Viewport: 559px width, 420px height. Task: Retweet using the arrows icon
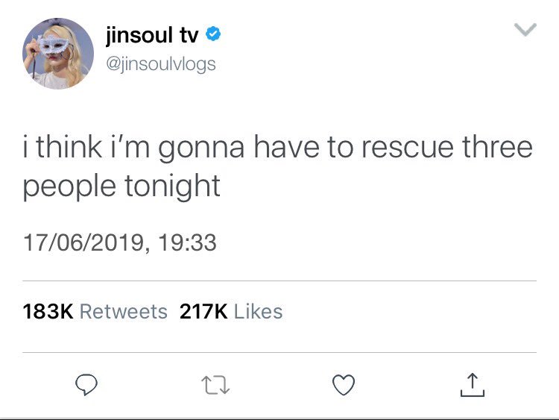(215, 385)
